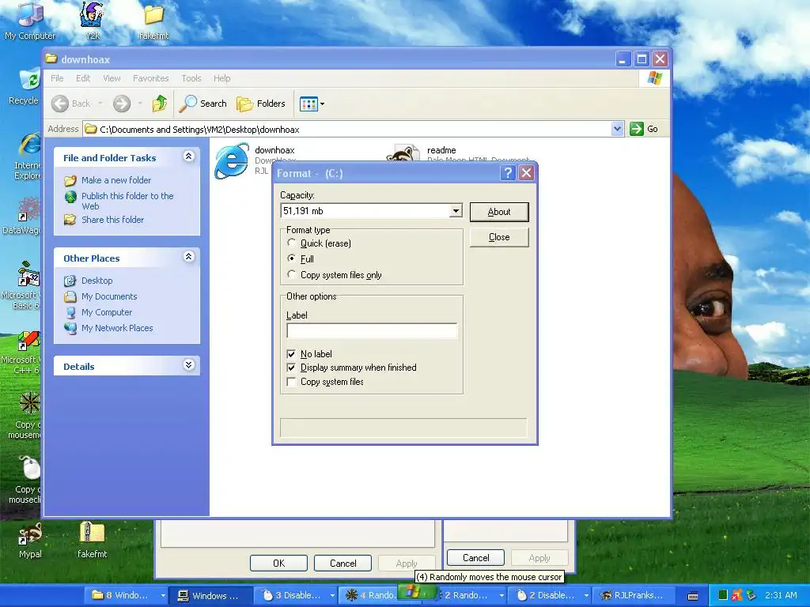Open the Capacity dropdown list
Viewport: 810px width, 607px height.
(455, 210)
